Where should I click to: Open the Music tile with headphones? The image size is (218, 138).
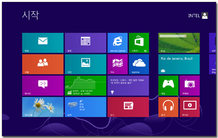pyautogui.click(x=168, y=107)
